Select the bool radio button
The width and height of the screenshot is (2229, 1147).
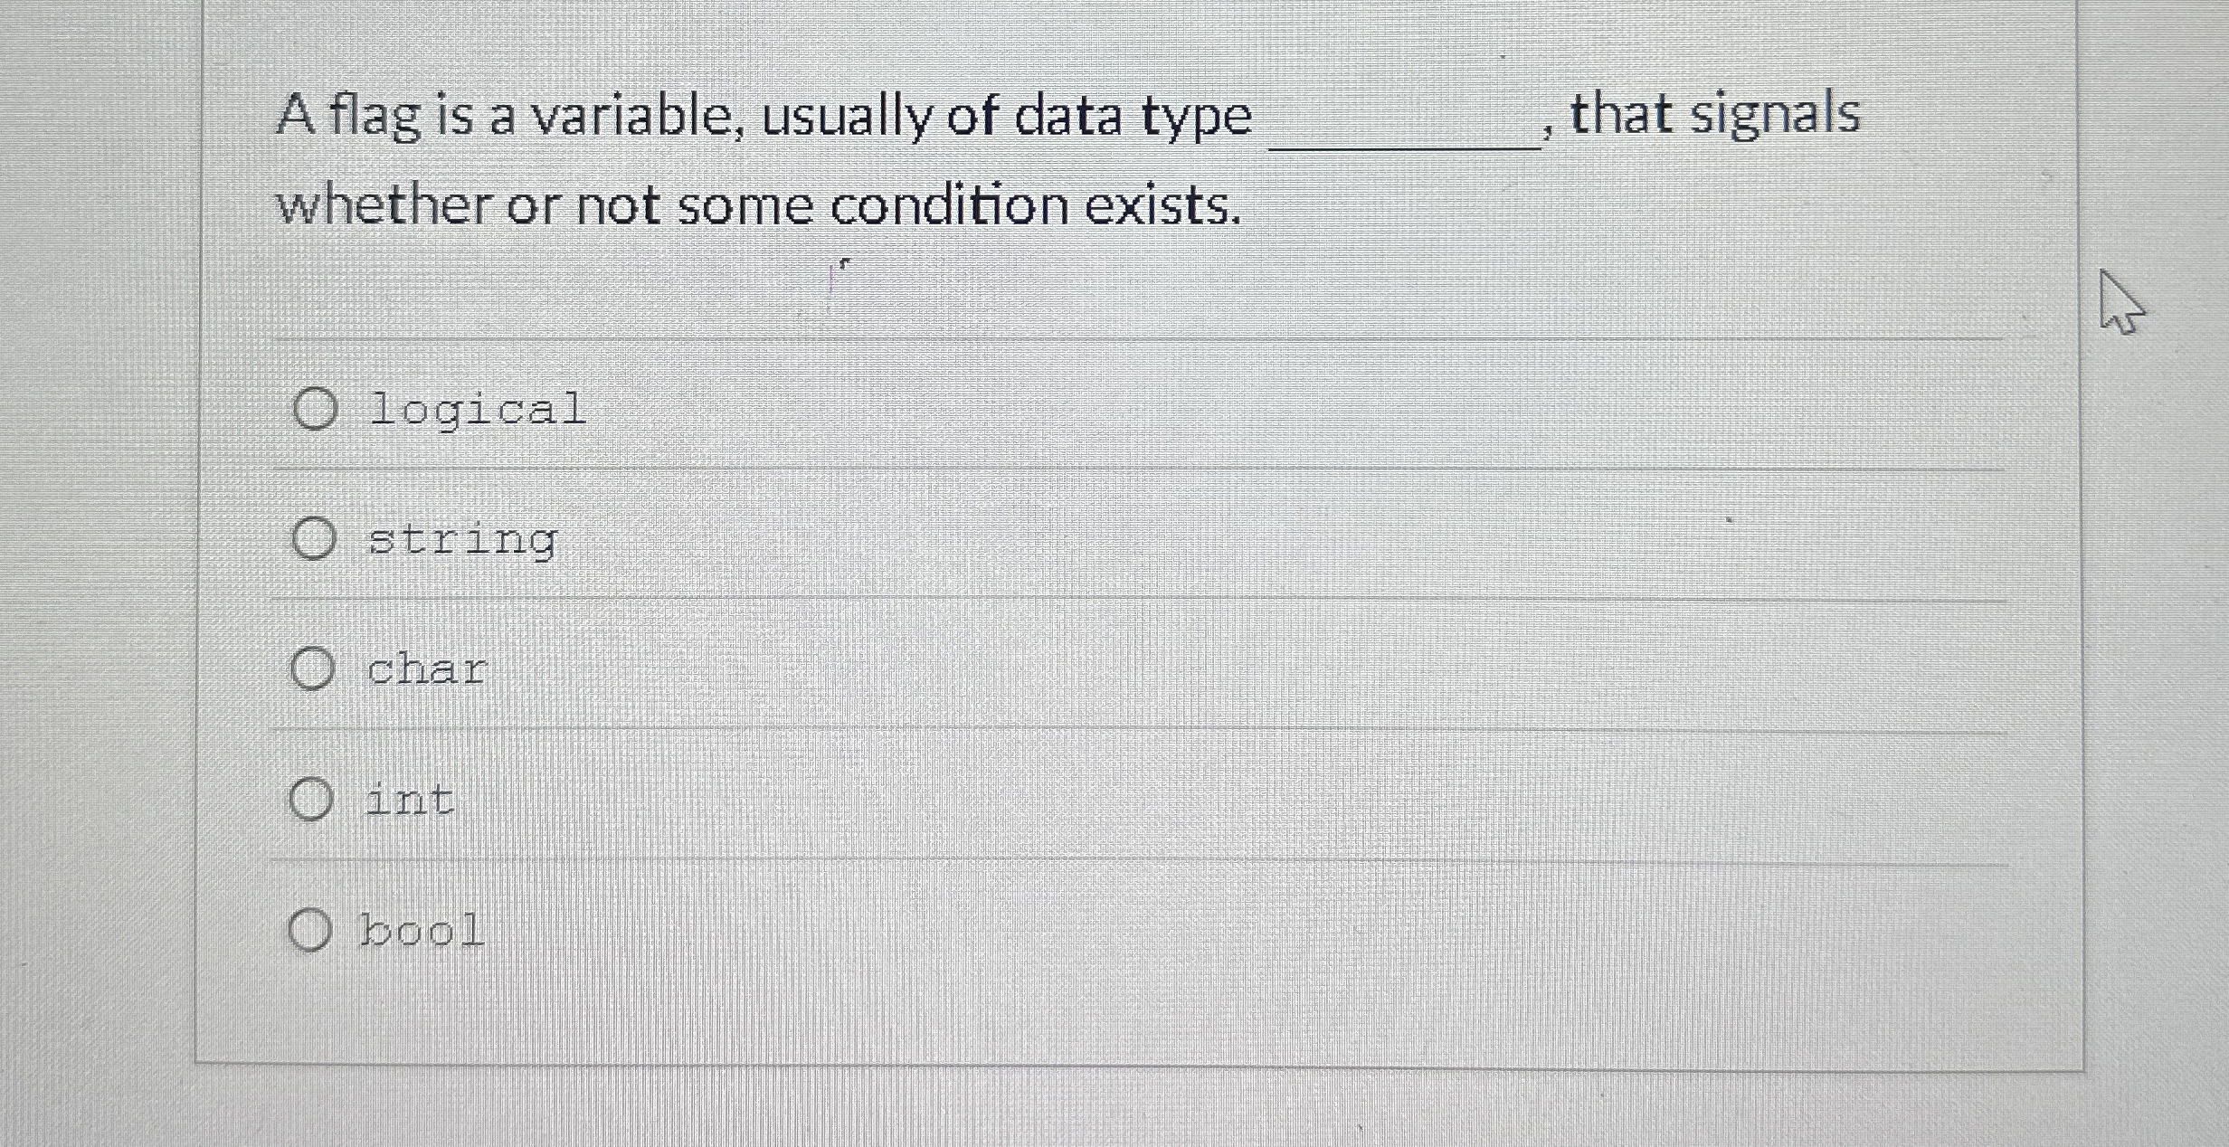312,933
